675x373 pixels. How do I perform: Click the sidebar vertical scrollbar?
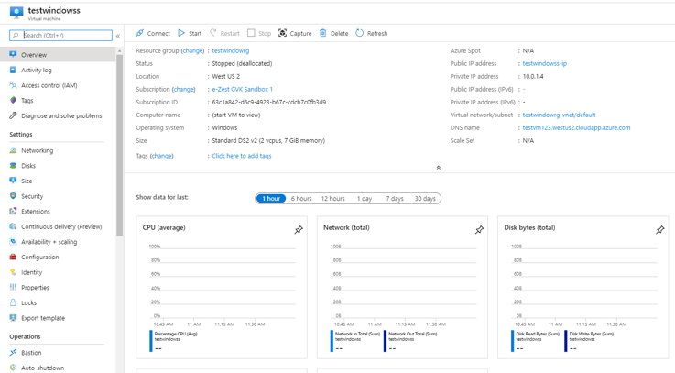119,145
